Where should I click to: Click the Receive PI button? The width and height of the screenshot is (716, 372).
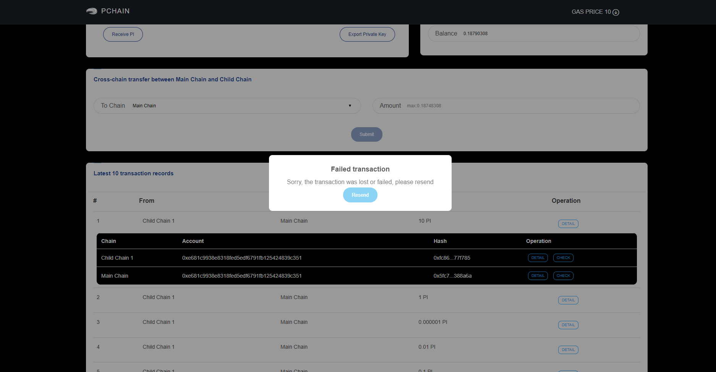123,34
